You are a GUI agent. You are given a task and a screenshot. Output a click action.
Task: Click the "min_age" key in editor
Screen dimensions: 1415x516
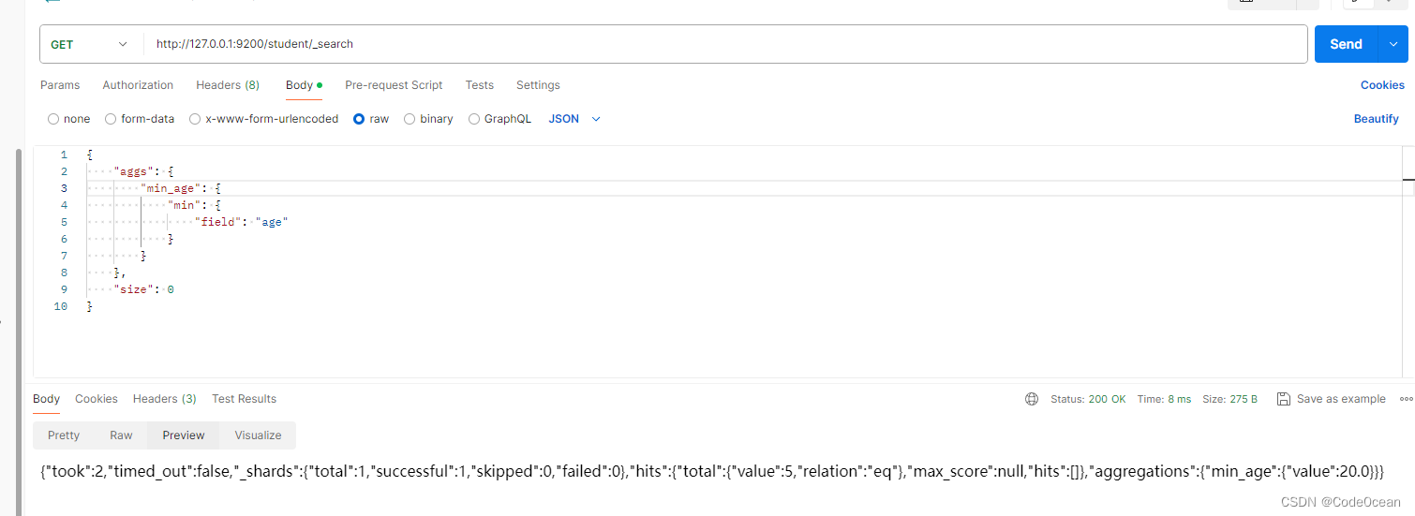tap(169, 188)
